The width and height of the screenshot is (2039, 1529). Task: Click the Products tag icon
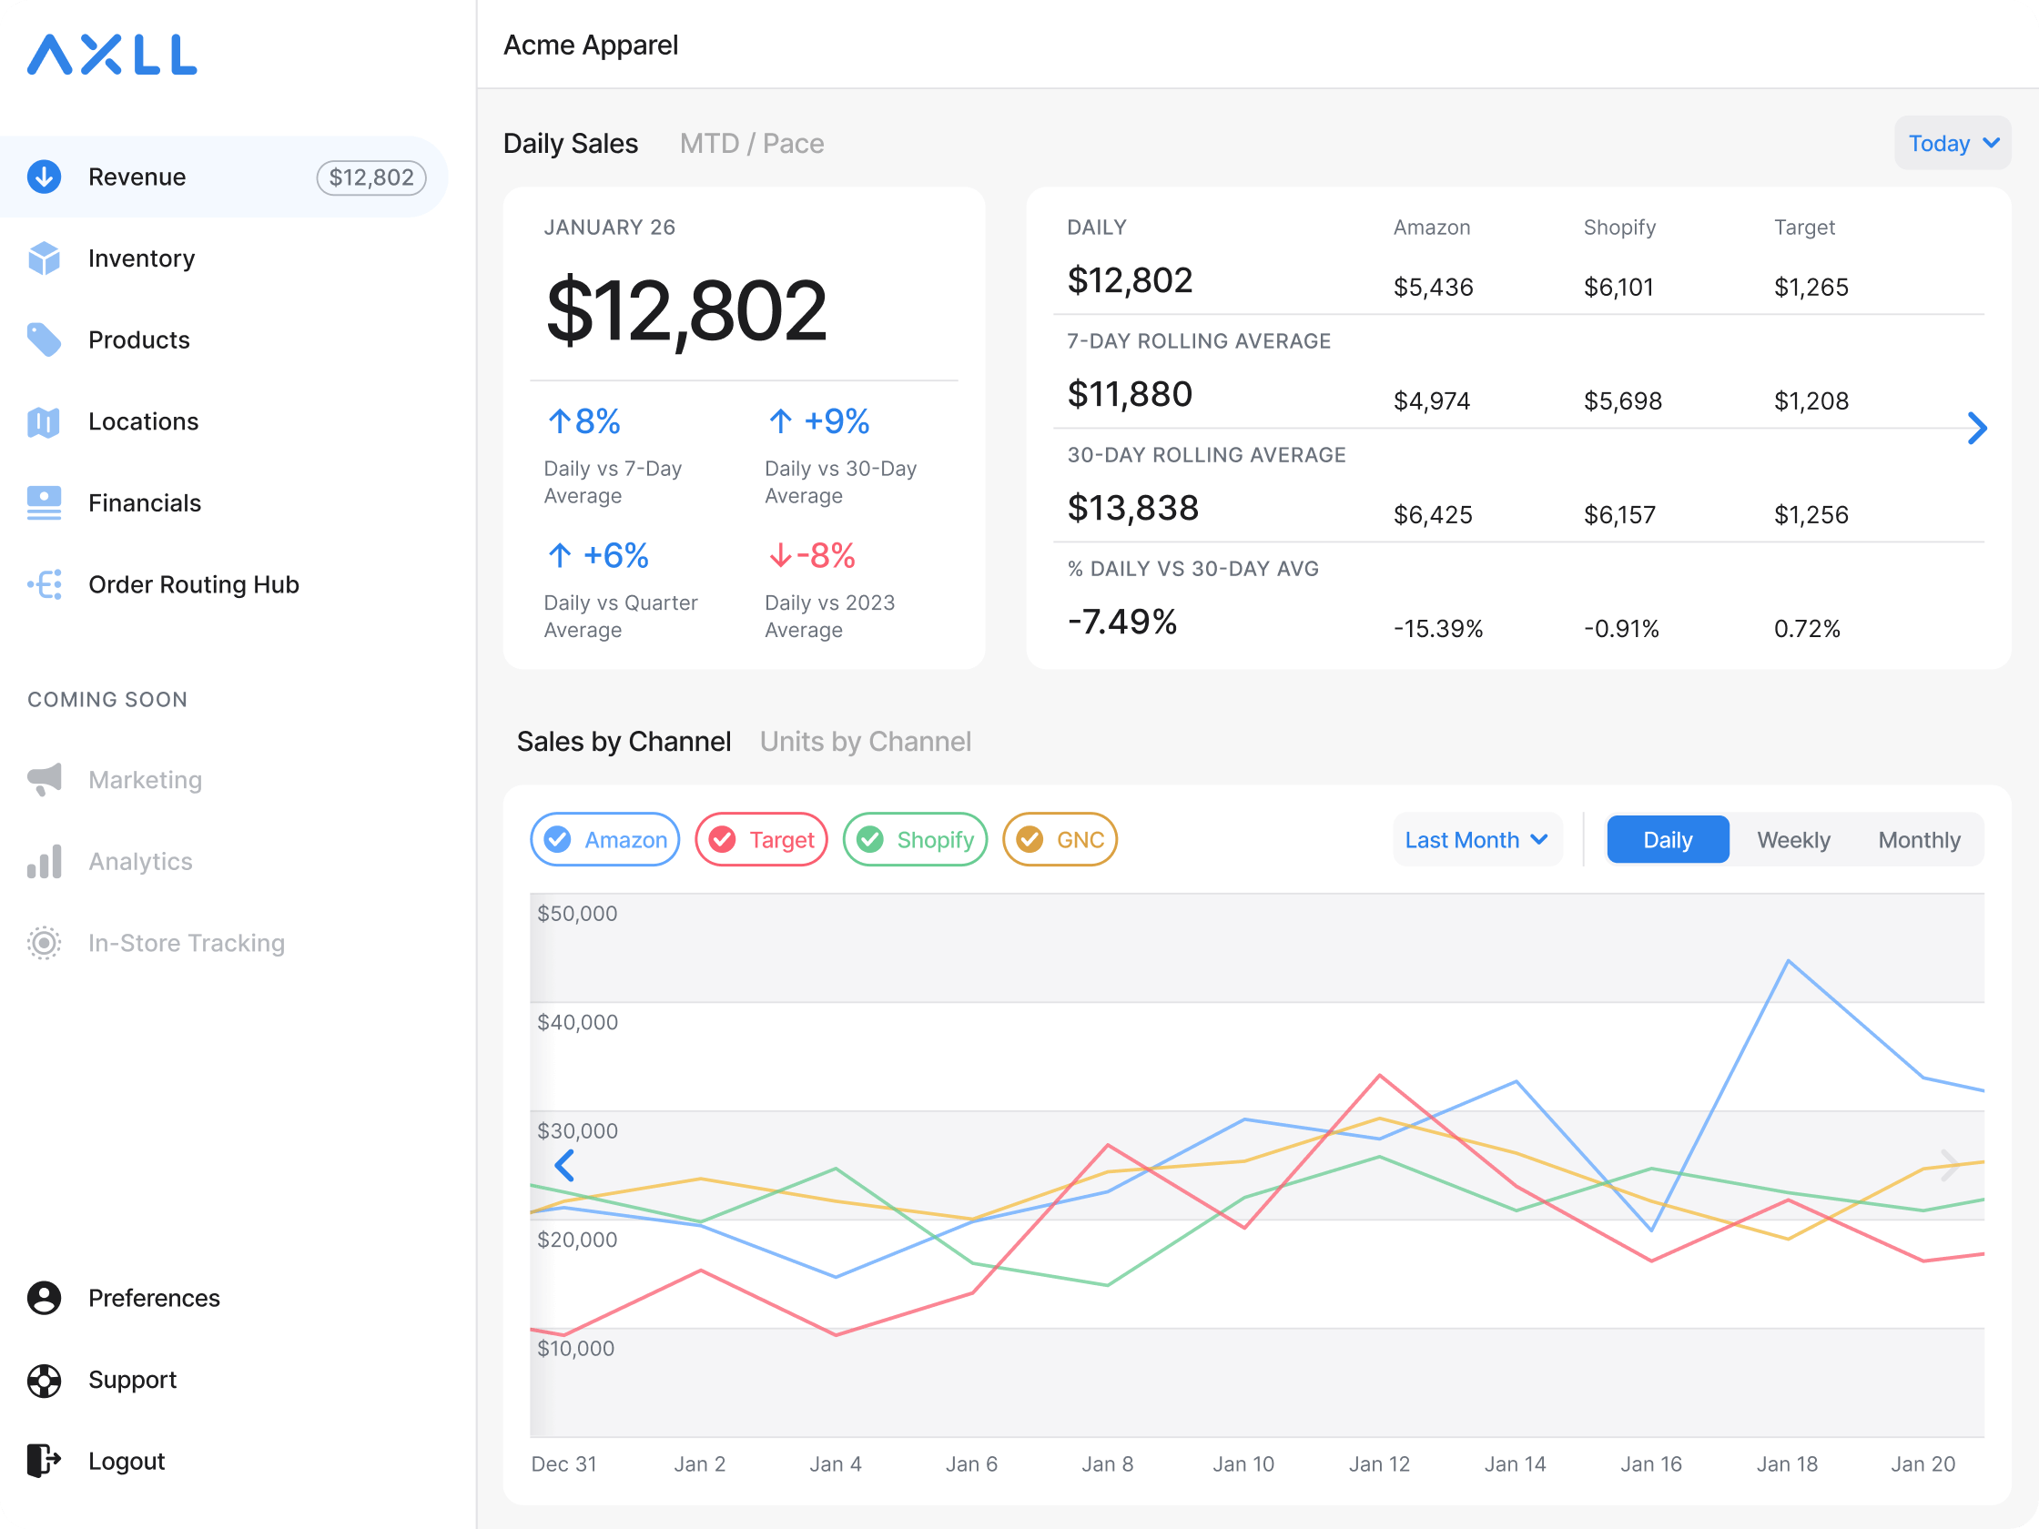click(45, 339)
